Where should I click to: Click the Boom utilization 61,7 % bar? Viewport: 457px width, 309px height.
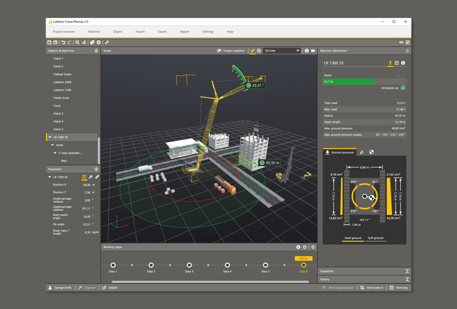click(x=364, y=82)
